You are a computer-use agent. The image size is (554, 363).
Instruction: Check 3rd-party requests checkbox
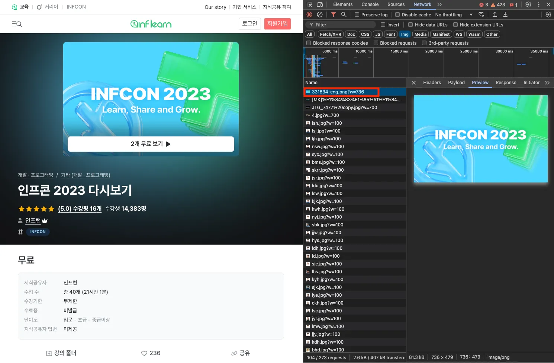click(x=424, y=43)
